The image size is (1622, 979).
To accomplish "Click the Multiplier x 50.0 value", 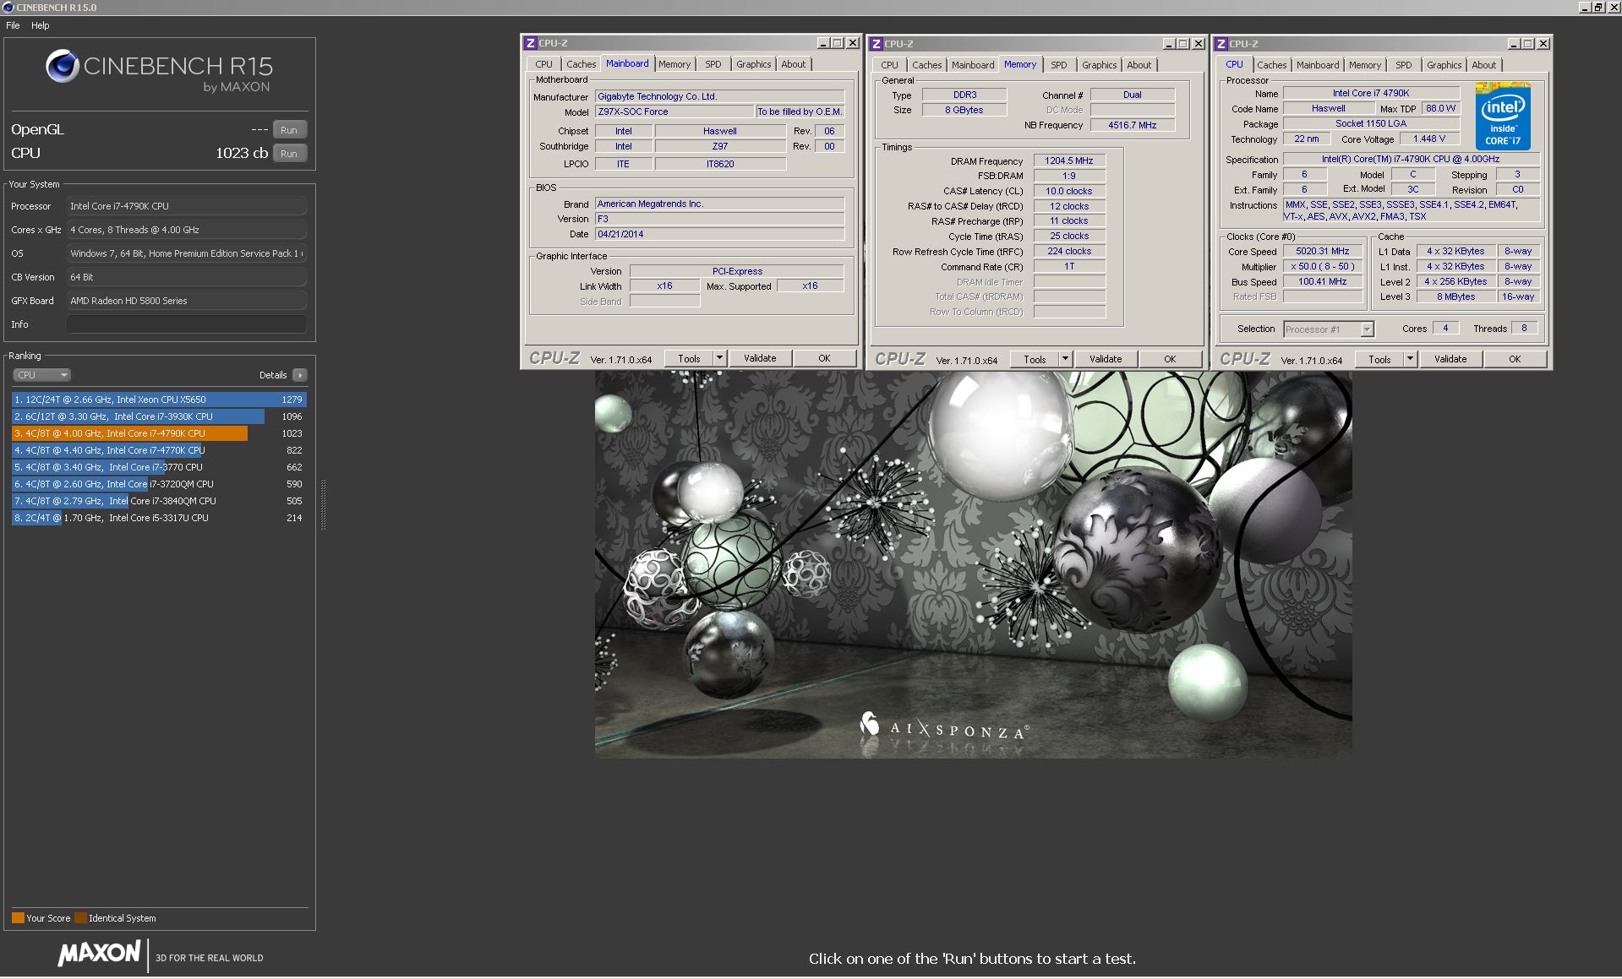I will tap(1323, 266).
